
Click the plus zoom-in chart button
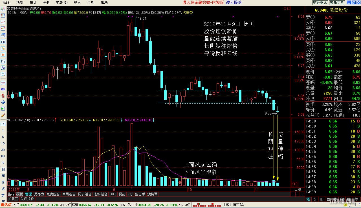293,194
